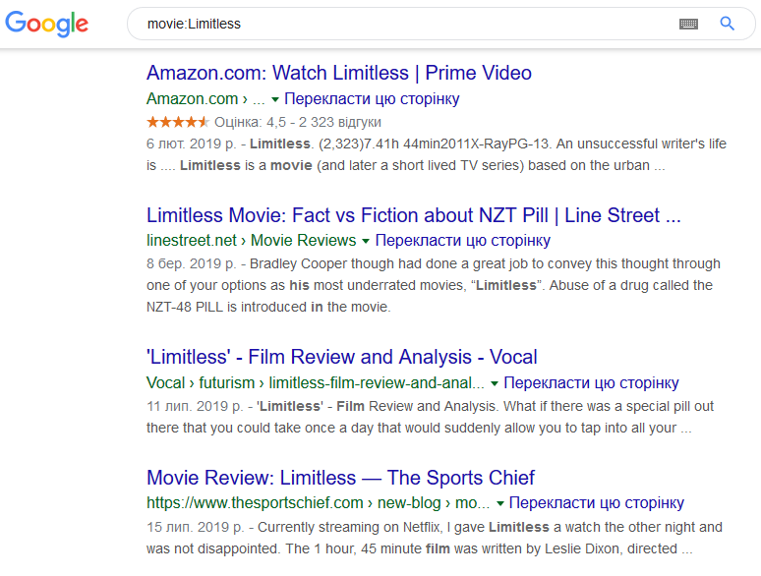761x576 pixels.
Task: Click Vocal › futurism breadcrumb URL
Action: point(316,383)
